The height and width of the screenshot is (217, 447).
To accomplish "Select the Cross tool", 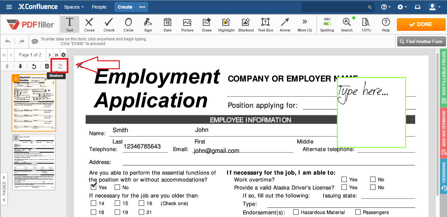I will pos(89,24).
